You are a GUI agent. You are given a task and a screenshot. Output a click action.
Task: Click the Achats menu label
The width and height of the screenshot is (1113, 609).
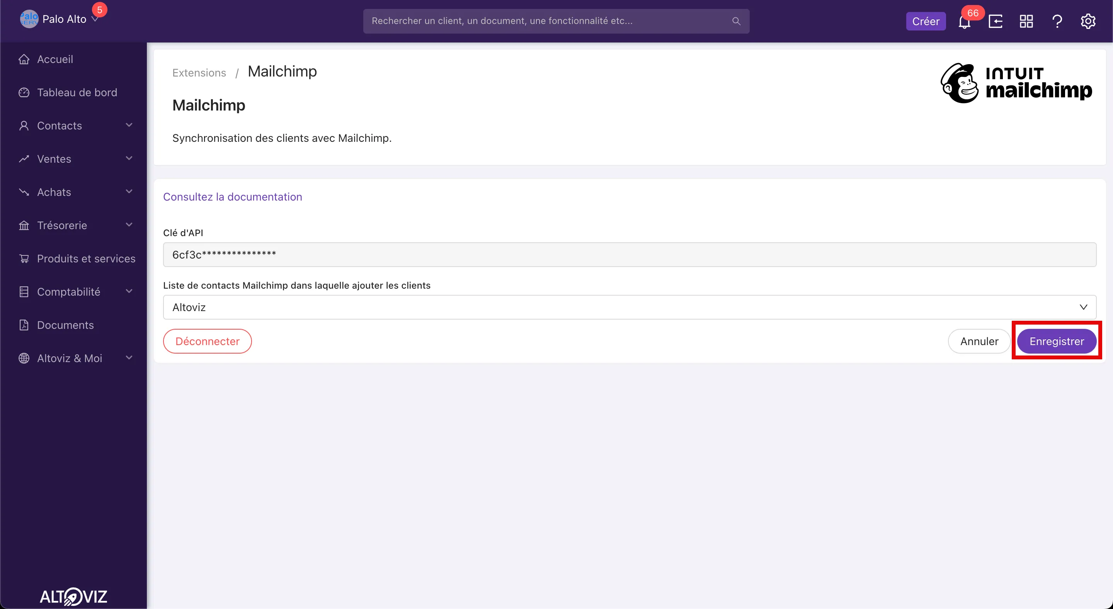pyautogui.click(x=54, y=192)
